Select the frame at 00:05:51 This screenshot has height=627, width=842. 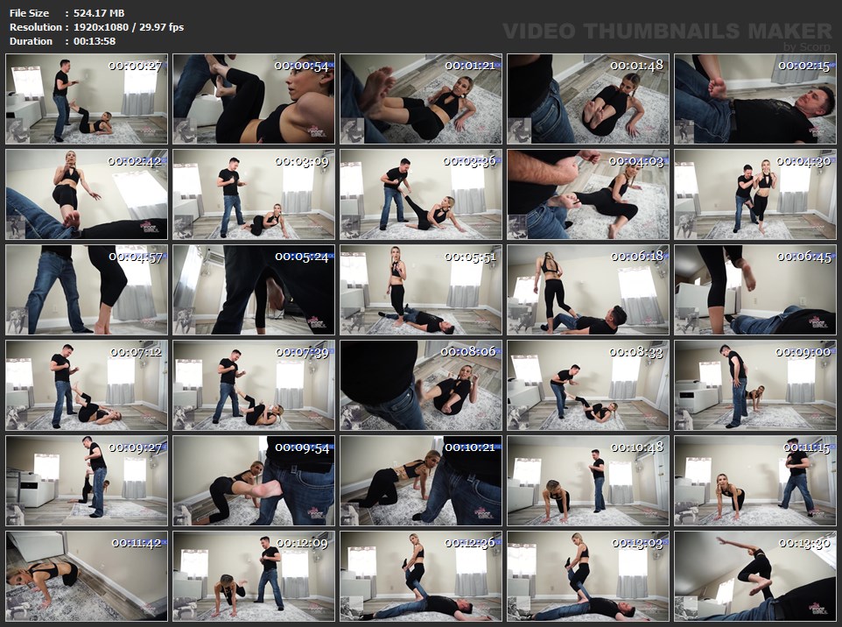coord(421,290)
